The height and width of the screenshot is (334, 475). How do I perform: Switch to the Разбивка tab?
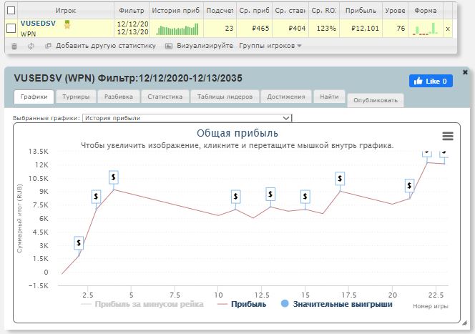(x=119, y=97)
